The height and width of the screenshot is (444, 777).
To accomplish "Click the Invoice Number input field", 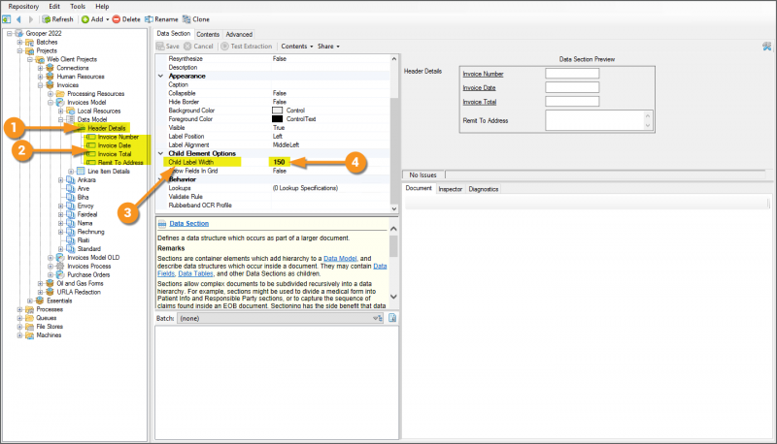I will (x=572, y=73).
